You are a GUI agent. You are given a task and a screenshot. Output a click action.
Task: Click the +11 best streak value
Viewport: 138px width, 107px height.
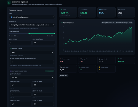81,70
